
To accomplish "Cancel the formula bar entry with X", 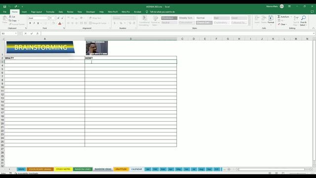I will coord(26,34).
